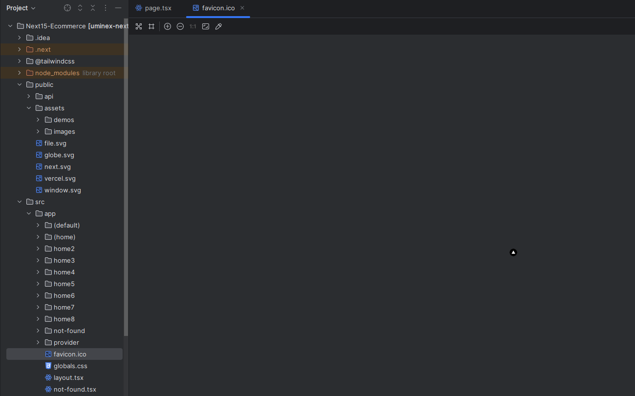Zoom in on the favicon image

click(x=168, y=26)
